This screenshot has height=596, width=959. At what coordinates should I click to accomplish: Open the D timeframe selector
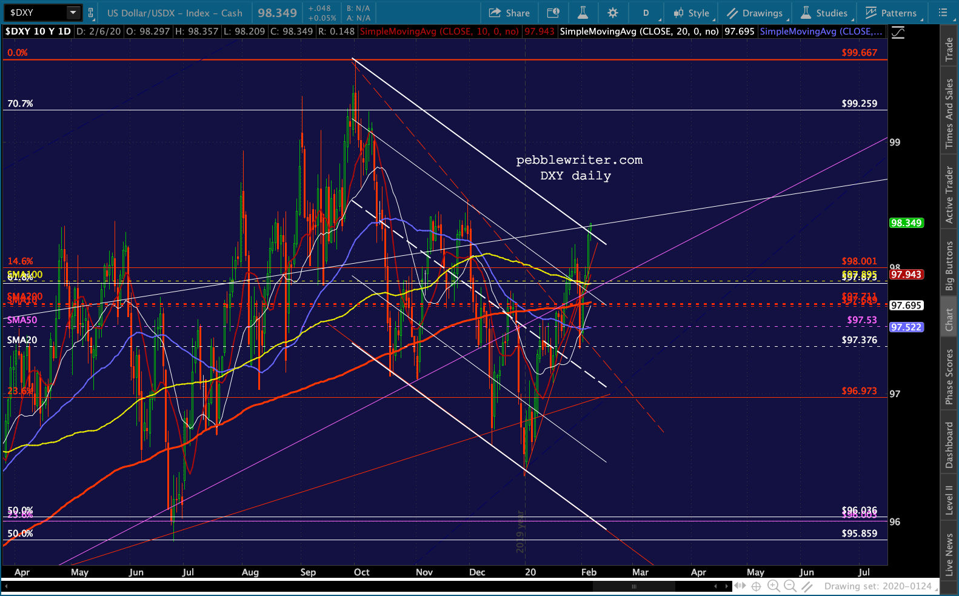click(647, 13)
